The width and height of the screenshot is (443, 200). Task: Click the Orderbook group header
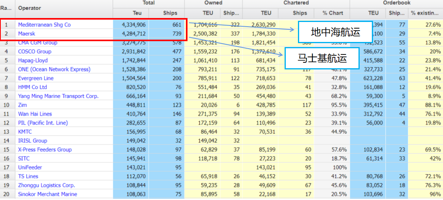(x=396, y=3)
